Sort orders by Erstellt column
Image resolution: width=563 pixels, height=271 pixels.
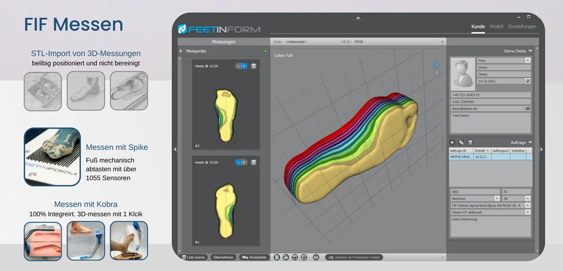(482, 151)
